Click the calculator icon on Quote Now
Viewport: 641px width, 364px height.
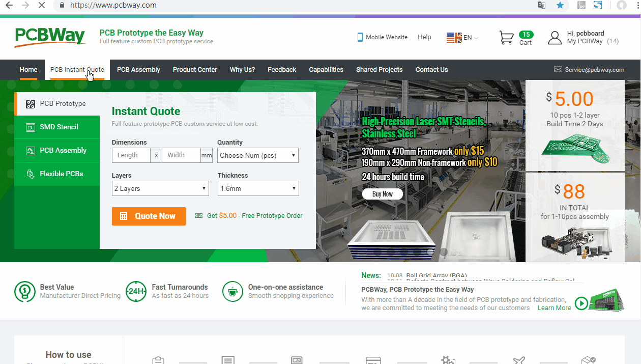point(124,216)
